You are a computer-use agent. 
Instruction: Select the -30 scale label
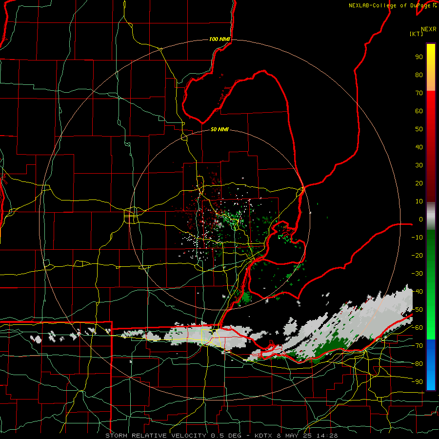(417, 274)
